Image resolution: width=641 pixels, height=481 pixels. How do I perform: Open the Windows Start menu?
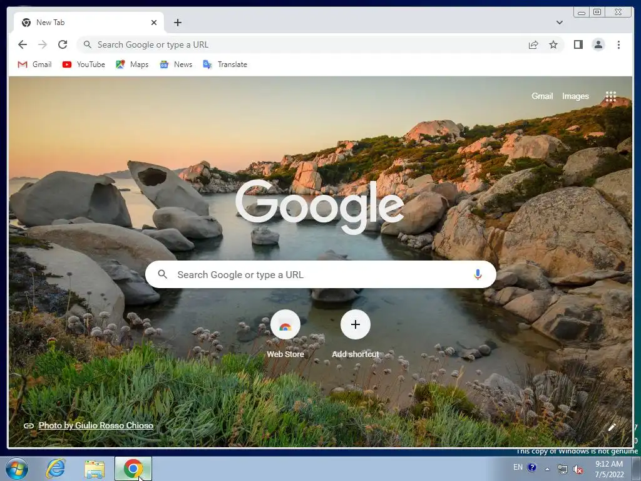pos(17,468)
